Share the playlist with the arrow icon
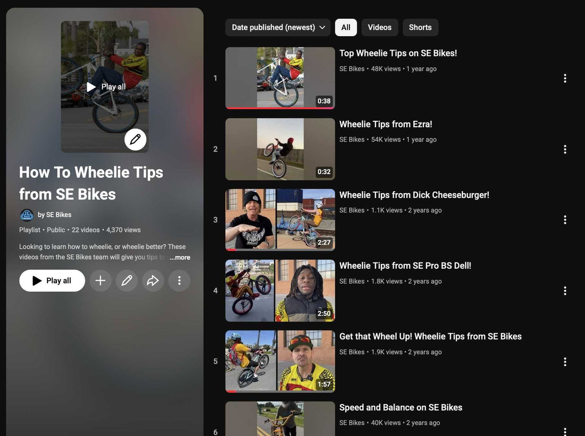The width and height of the screenshot is (585, 436). 153,281
